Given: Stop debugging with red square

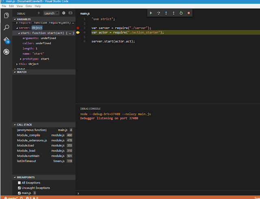Looking at the screenshot, I should [x=188, y=13].
